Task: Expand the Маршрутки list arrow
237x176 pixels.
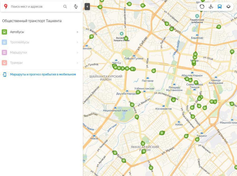Action: (x=77, y=53)
